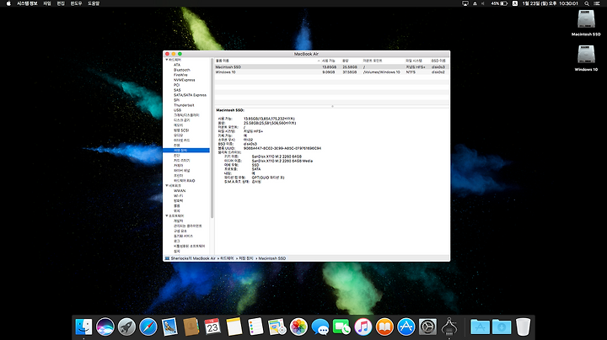Open iBooks orange book icon
607x340 pixels.
[384, 327]
